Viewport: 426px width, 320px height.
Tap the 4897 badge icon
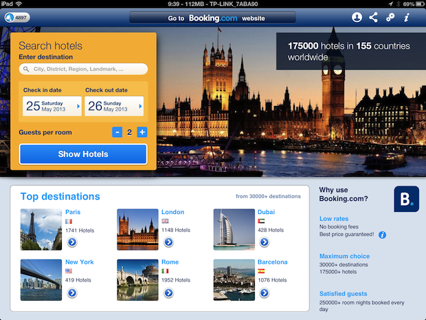[17, 18]
